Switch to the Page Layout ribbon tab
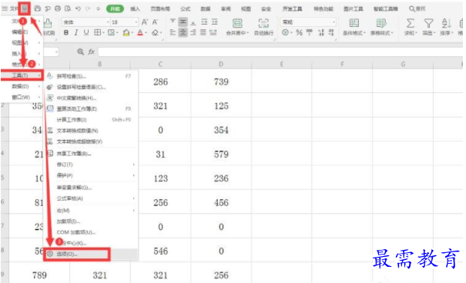The width and height of the screenshot is (466, 283). (x=160, y=9)
